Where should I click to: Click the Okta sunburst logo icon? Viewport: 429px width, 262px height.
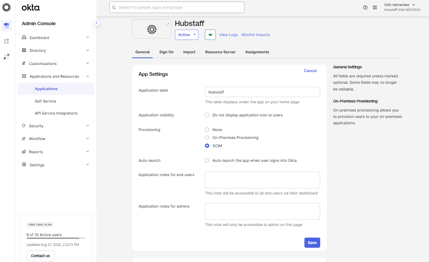pyautogui.click(x=6, y=8)
